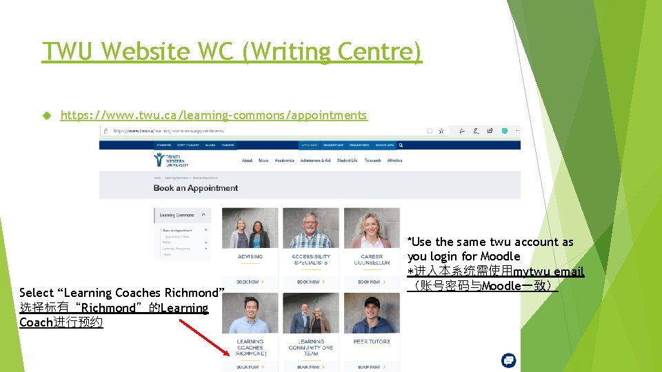
Task: Click Book Now under Learning Coaches (Richmond)
Action: (250, 367)
